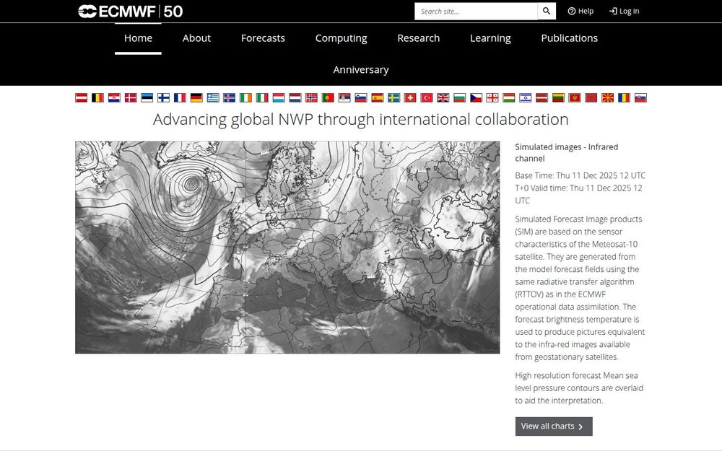Click the Iceland flag icon
This screenshot has width=722, height=451.
coord(230,97)
